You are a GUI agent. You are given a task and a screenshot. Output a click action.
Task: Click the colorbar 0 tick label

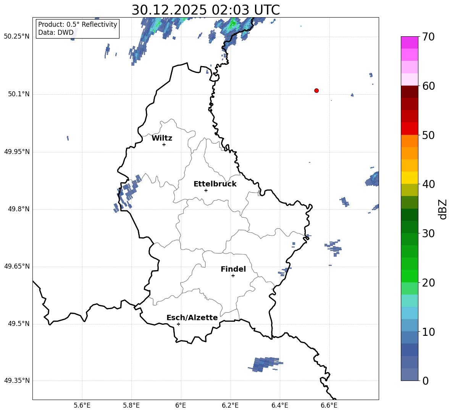click(425, 381)
